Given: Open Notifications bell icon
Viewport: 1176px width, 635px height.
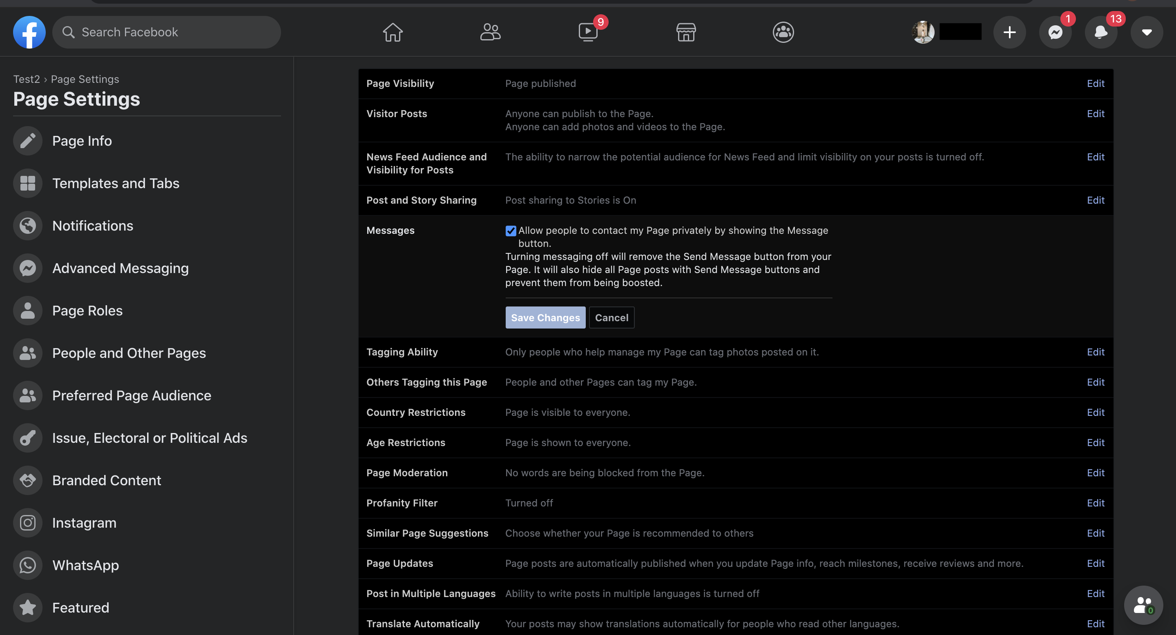Looking at the screenshot, I should pos(1101,31).
